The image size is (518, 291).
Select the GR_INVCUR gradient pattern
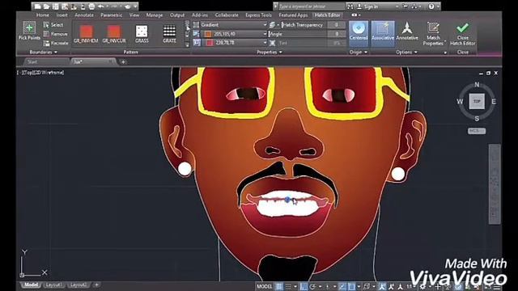point(114,34)
